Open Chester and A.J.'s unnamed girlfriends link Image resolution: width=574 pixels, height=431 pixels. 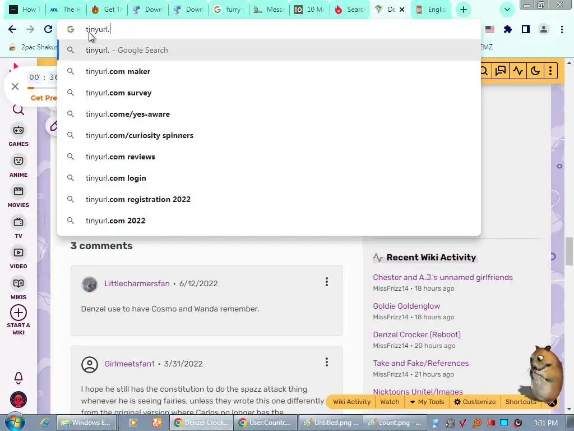(443, 277)
